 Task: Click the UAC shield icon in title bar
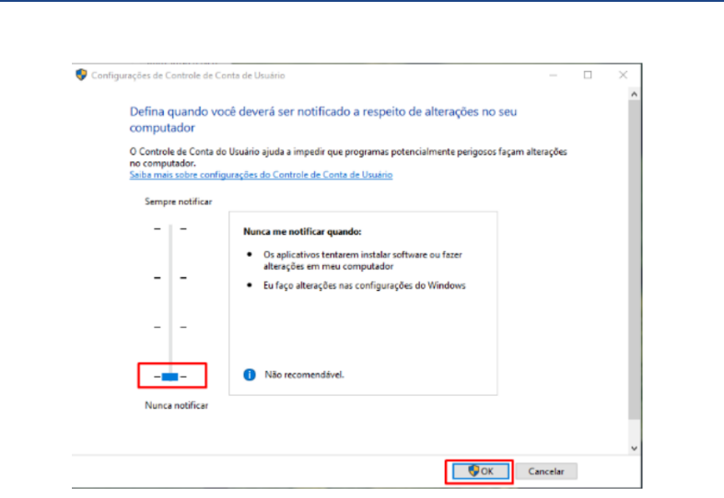[82, 75]
